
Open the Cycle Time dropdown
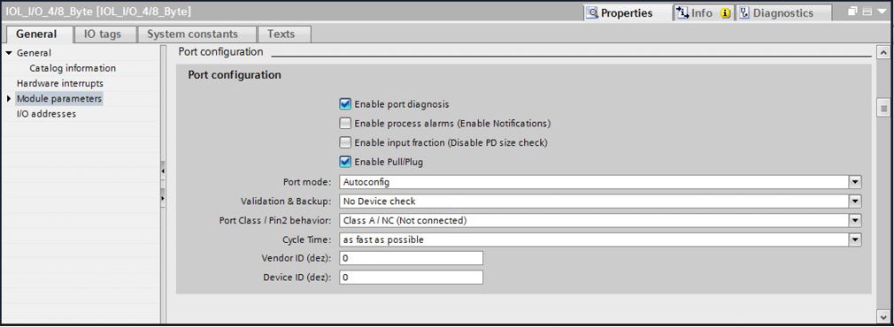coord(855,240)
